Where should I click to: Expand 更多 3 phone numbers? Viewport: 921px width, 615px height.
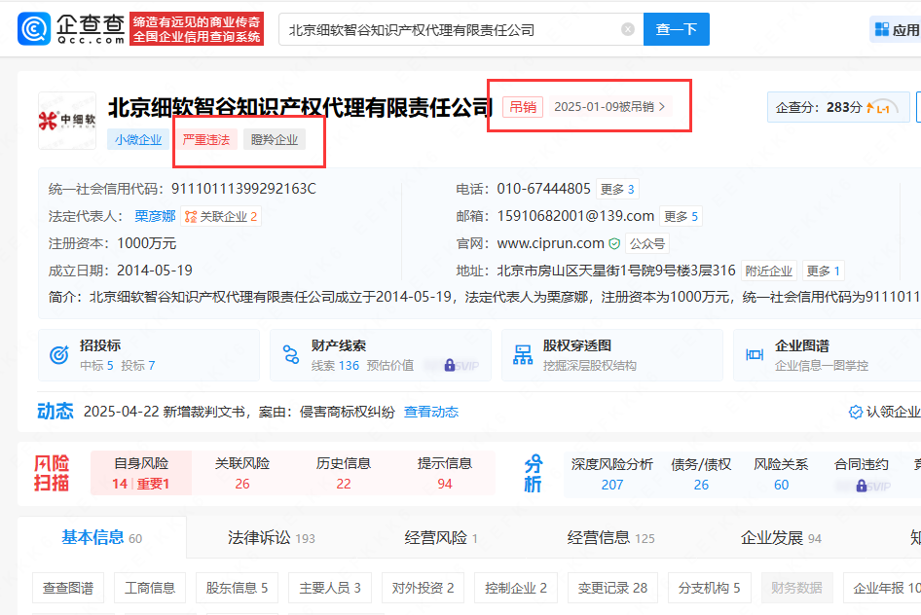click(617, 189)
